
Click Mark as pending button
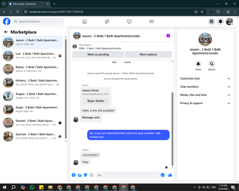point(98,54)
